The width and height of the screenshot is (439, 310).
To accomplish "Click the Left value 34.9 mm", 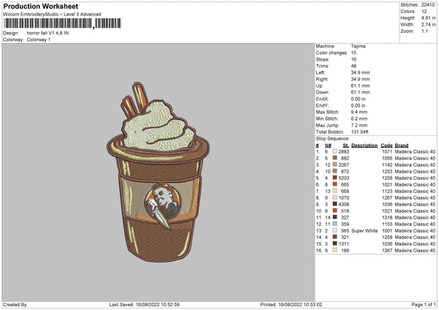I will tap(360, 72).
